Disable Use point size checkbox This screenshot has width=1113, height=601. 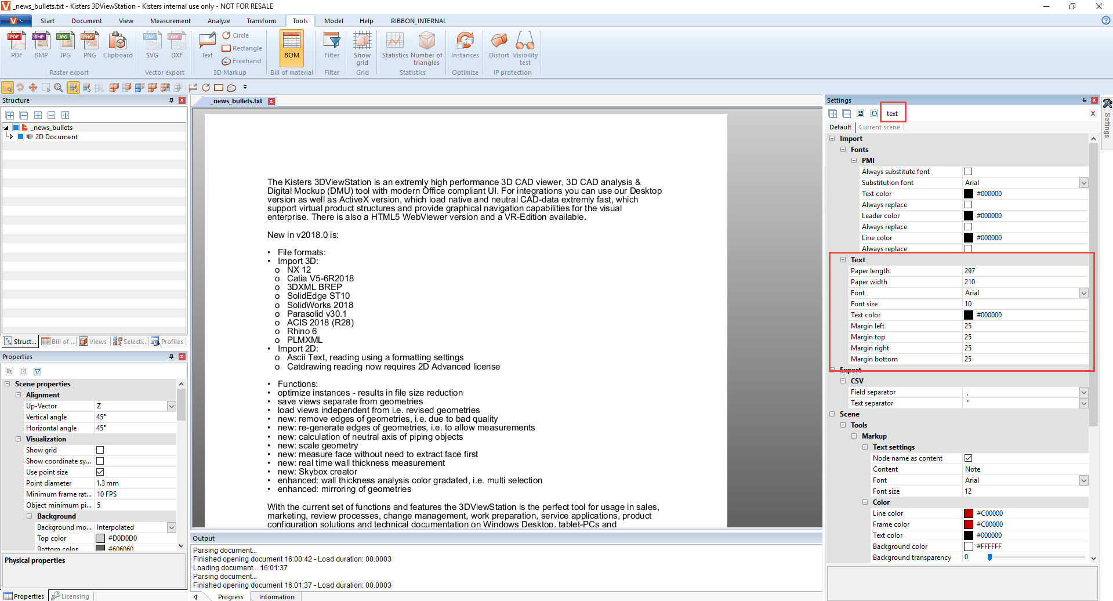100,472
